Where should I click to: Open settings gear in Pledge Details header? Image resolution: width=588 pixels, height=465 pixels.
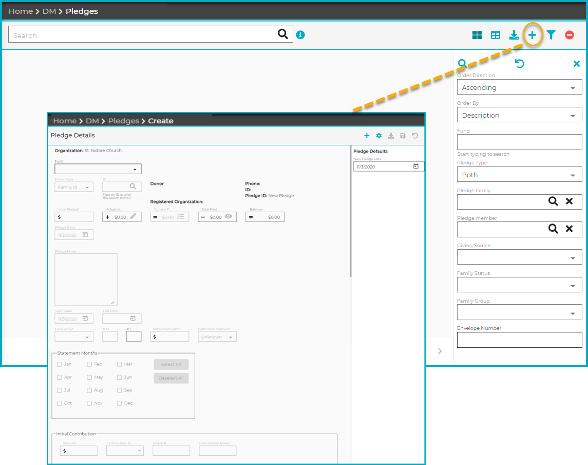[x=379, y=136]
